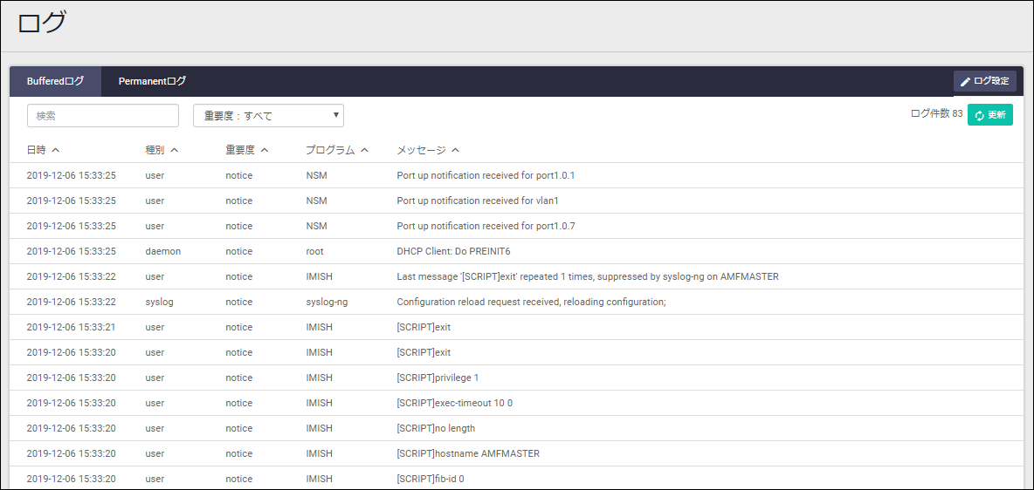
Task: Click the pencil icon in ログ設定 button
Action: click(x=965, y=81)
